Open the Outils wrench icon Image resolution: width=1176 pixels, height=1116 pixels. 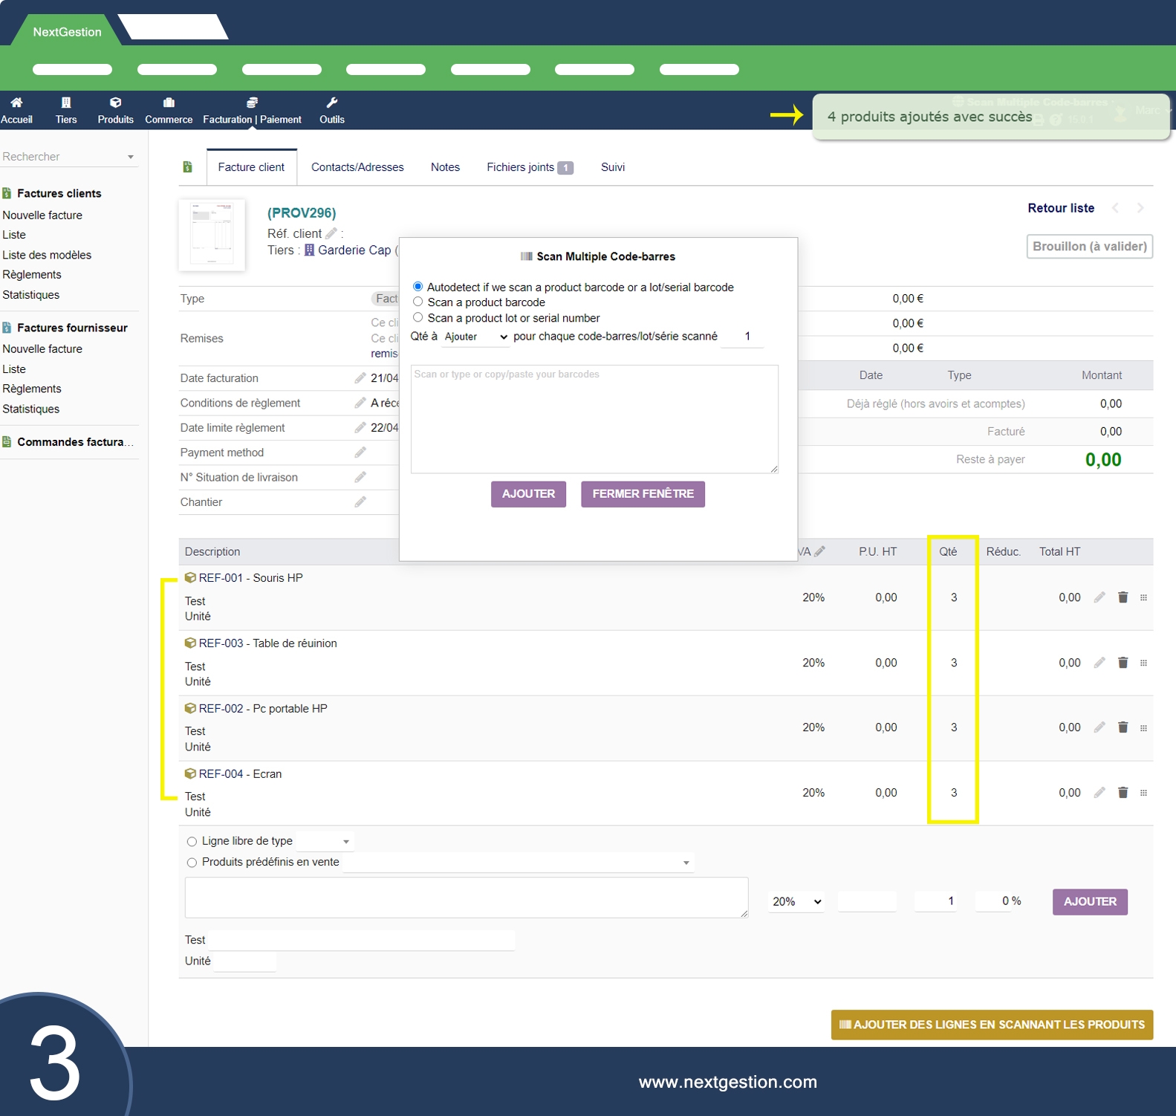pos(331,103)
